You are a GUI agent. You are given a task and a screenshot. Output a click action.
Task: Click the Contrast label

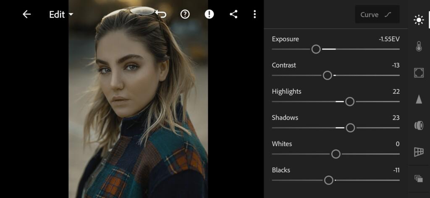tap(284, 65)
